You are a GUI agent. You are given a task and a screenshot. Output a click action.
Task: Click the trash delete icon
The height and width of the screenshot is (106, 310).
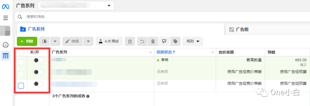(153, 41)
